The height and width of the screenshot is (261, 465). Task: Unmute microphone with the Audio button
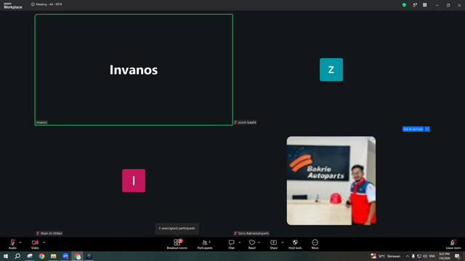pyautogui.click(x=12, y=244)
